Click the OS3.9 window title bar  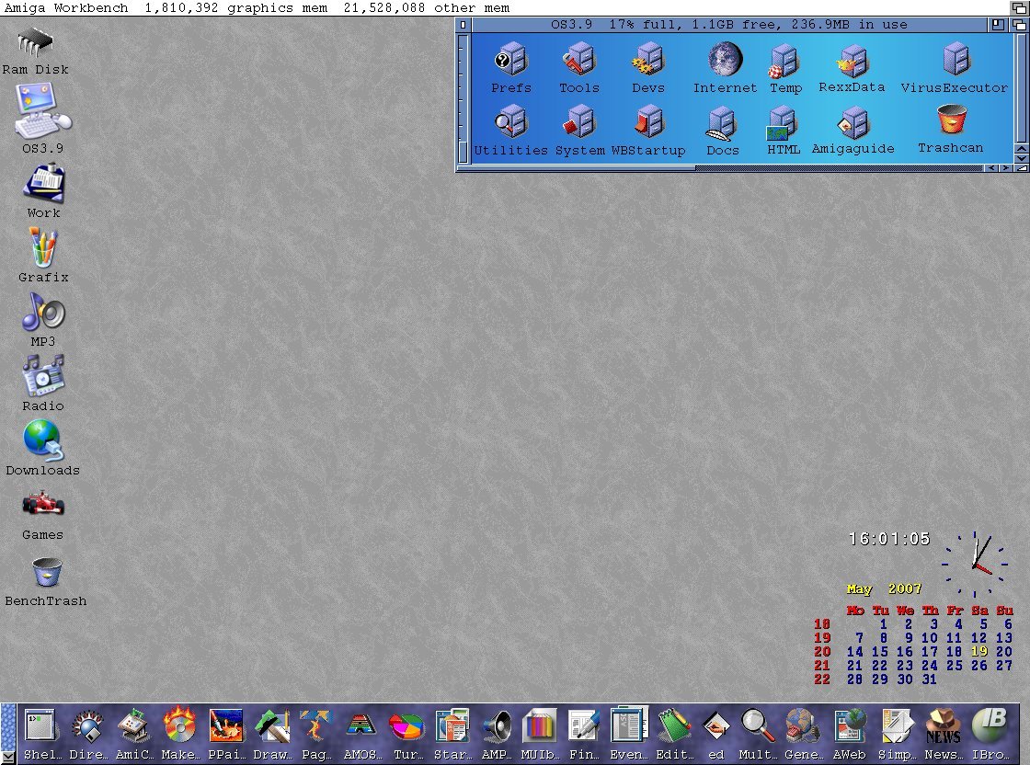pos(729,24)
